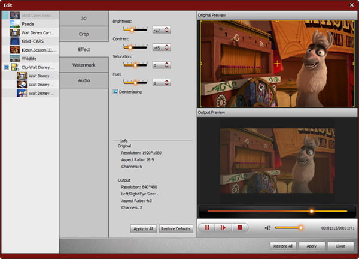This screenshot has width=359, height=259.
Task: Click the Output Preview video area
Action: click(x=277, y=161)
